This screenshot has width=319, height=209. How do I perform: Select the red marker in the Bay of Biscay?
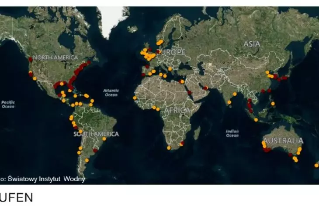tap(147, 67)
